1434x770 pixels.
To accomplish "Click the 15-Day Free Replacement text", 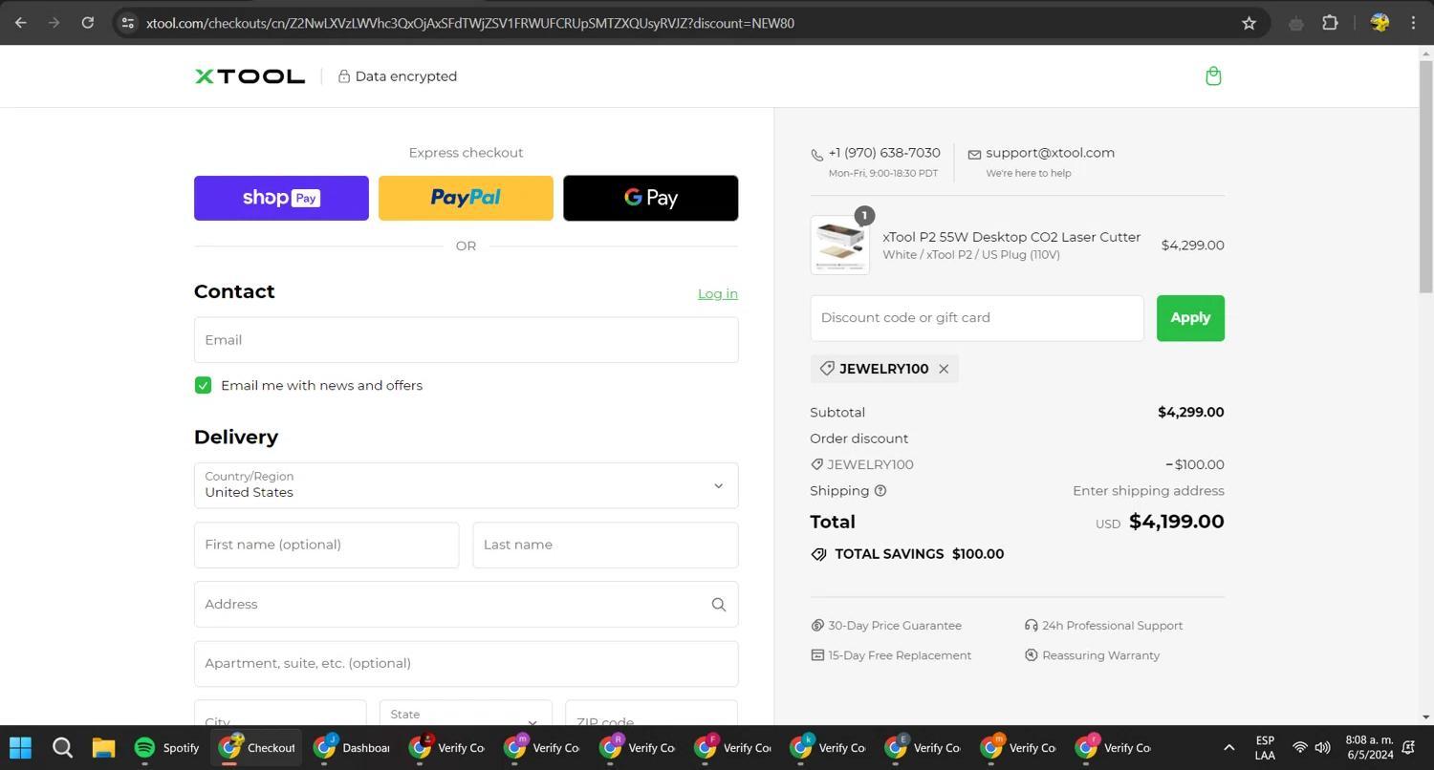I will (x=900, y=655).
